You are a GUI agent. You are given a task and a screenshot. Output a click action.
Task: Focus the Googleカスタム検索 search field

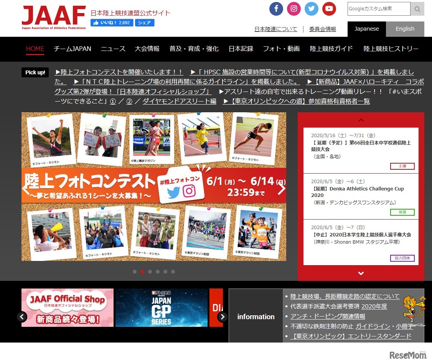click(x=379, y=9)
